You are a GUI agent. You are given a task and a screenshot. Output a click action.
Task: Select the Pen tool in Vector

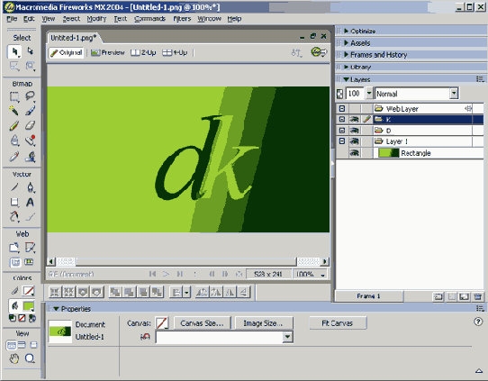[x=30, y=187]
